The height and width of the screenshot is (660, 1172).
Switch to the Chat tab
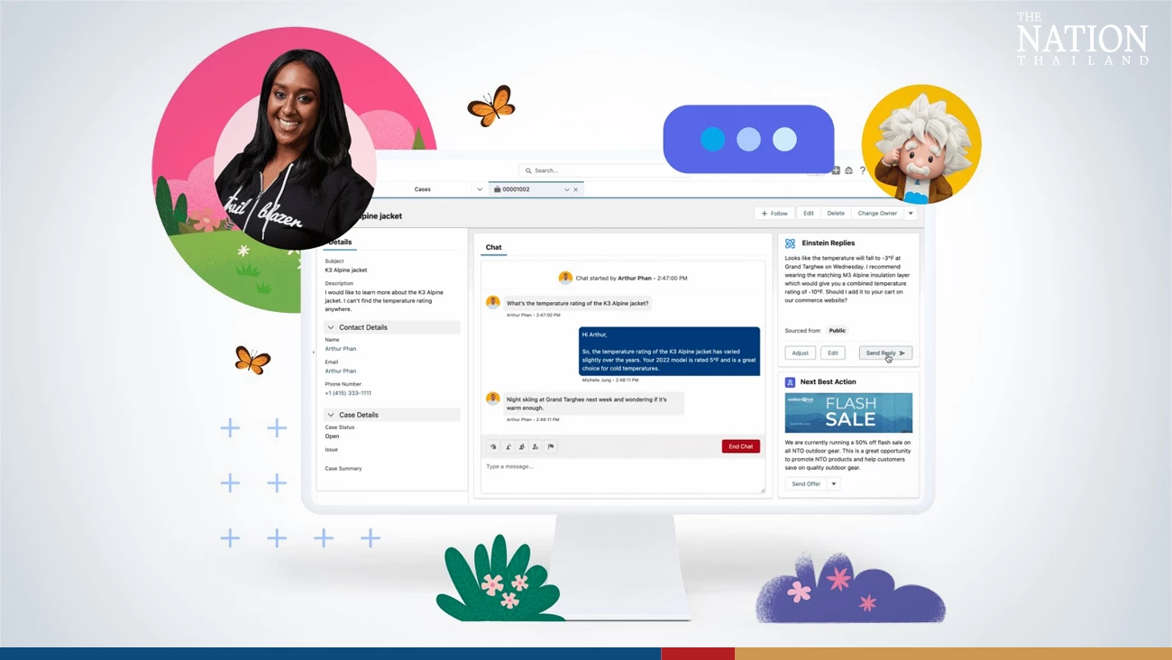click(493, 247)
